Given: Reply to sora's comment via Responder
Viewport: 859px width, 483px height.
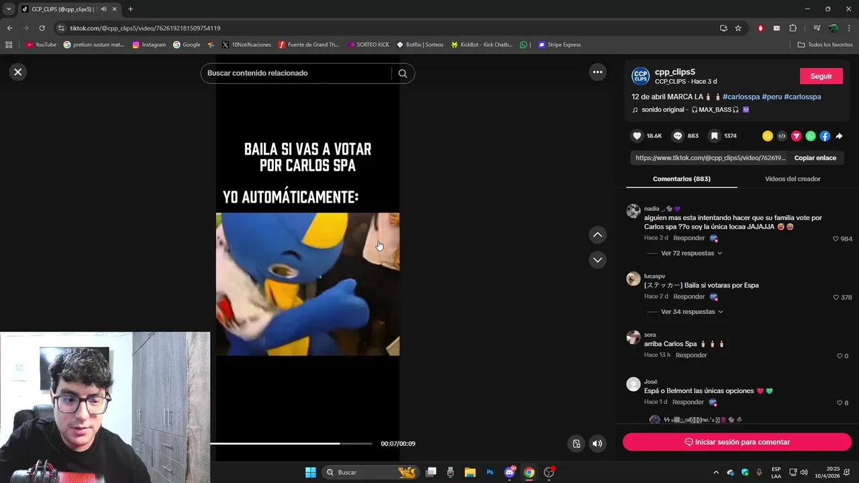Looking at the screenshot, I should tap(691, 356).
